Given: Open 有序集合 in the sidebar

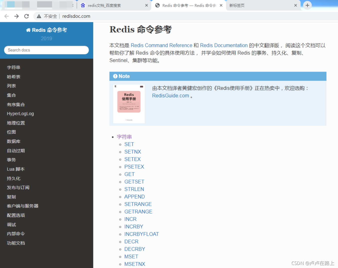Looking at the screenshot, I should pyautogui.click(x=16, y=104).
